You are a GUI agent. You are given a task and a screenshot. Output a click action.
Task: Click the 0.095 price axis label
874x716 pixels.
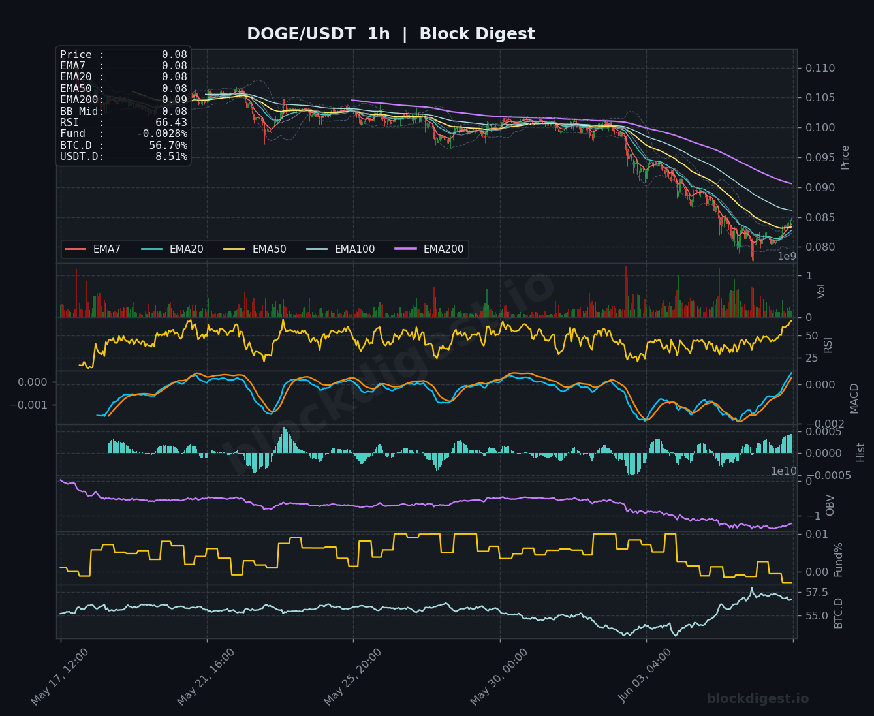(820, 158)
